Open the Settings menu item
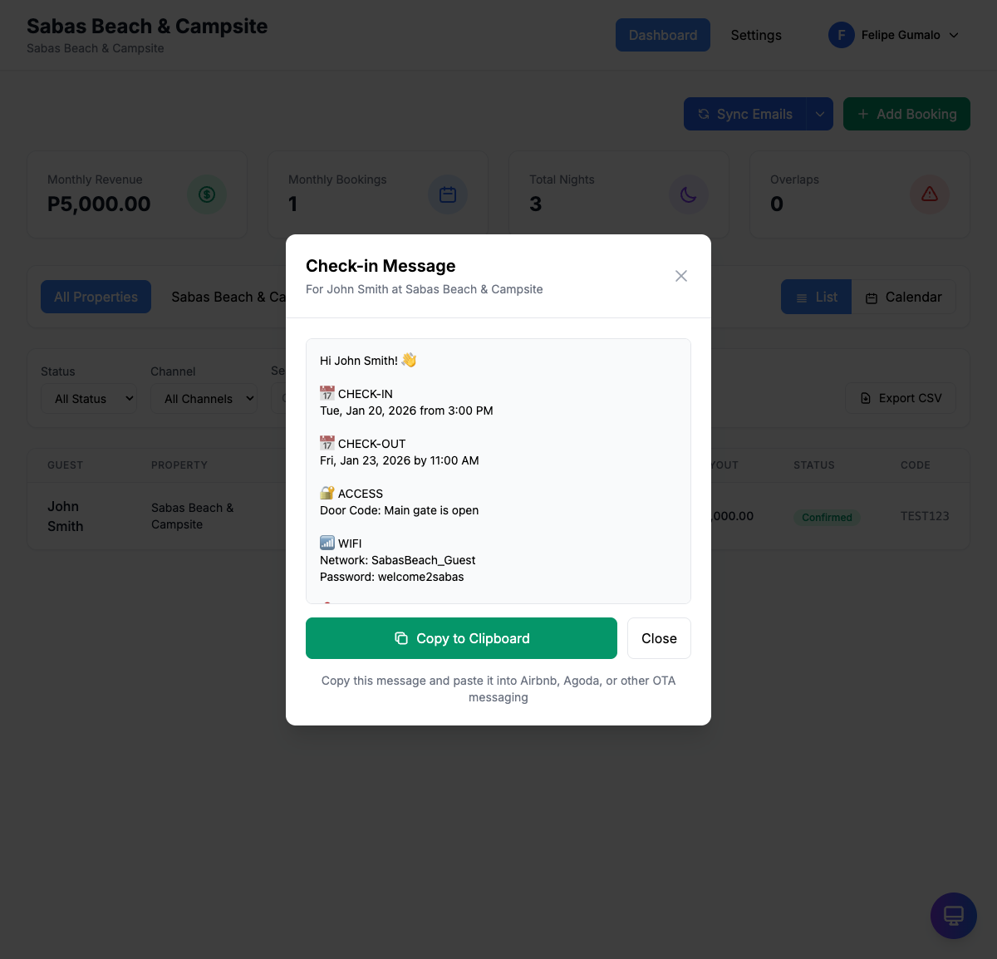This screenshot has width=997, height=959. click(x=756, y=35)
